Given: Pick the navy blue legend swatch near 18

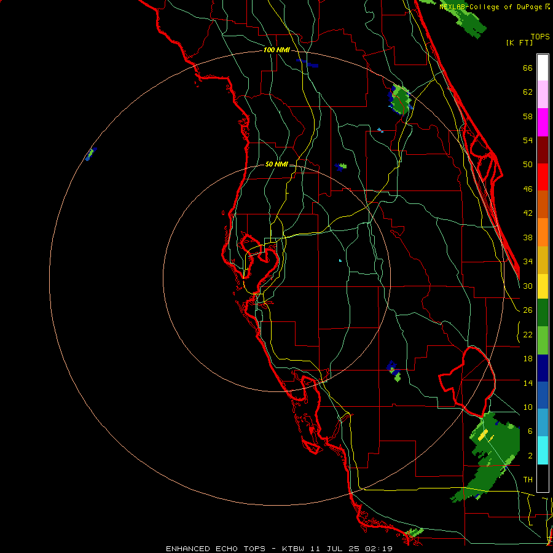Looking at the screenshot, I should [543, 368].
